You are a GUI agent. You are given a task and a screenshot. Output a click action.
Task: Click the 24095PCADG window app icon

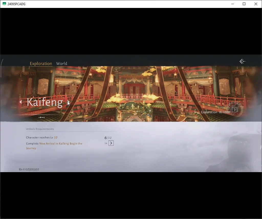[4, 4]
